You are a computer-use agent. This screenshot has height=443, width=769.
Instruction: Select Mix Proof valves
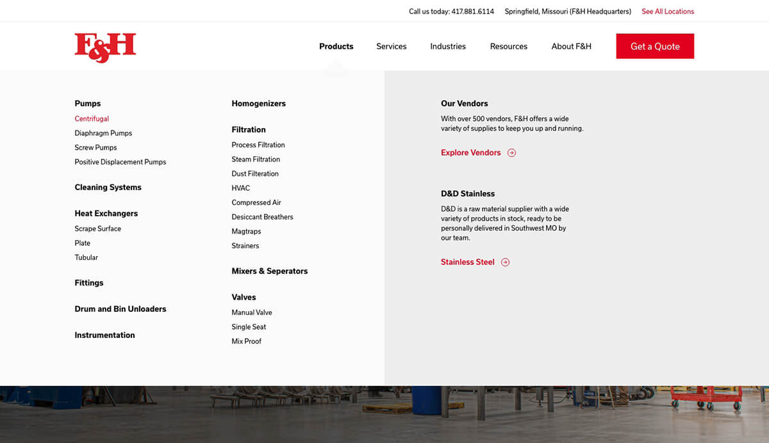(247, 341)
